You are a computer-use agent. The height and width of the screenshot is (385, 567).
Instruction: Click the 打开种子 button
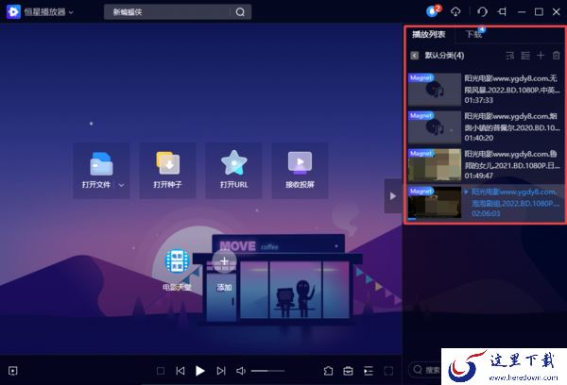pos(167,170)
